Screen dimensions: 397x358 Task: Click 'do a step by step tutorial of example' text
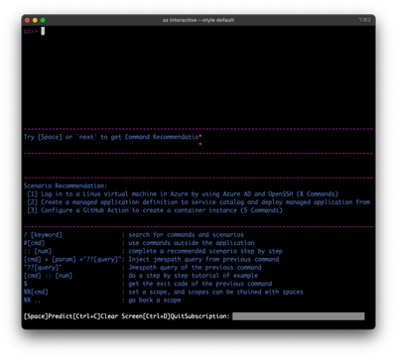tap(194, 276)
